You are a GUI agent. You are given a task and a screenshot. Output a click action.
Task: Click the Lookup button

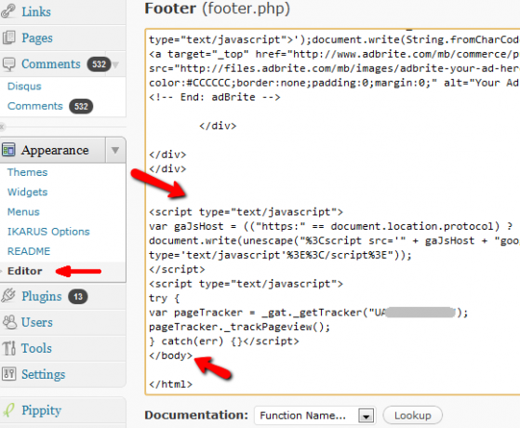pyautogui.click(x=412, y=415)
